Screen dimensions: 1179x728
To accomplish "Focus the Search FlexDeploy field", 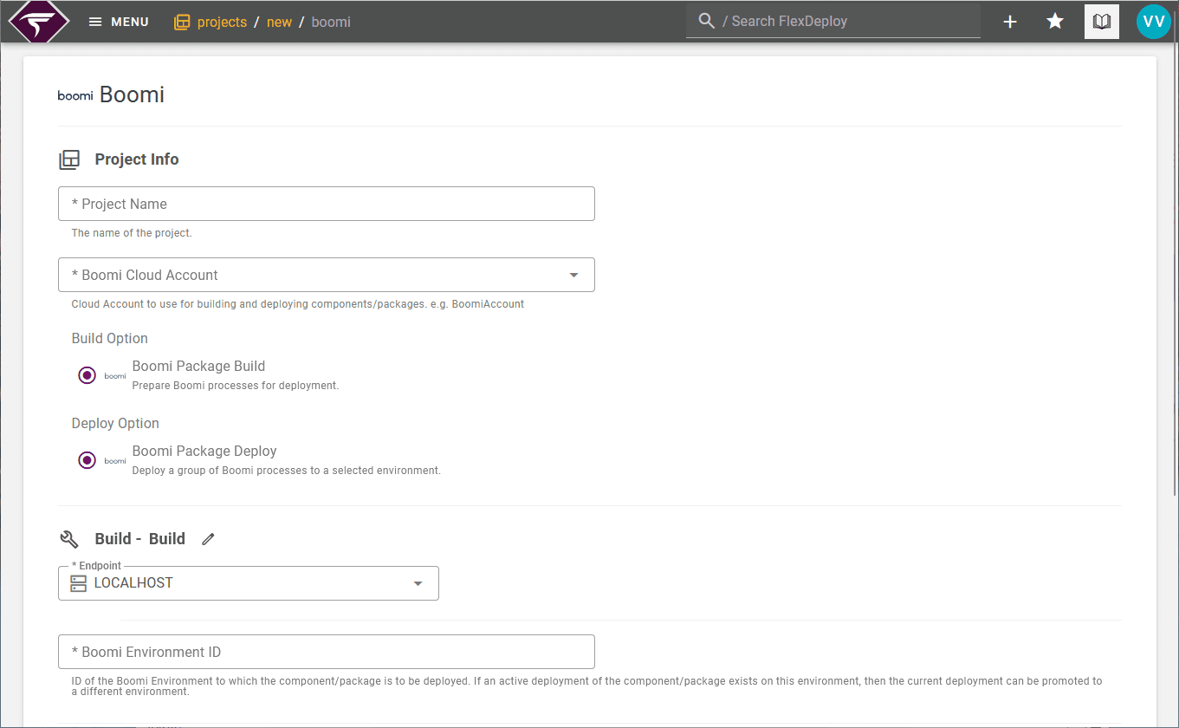I will coord(833,21).
